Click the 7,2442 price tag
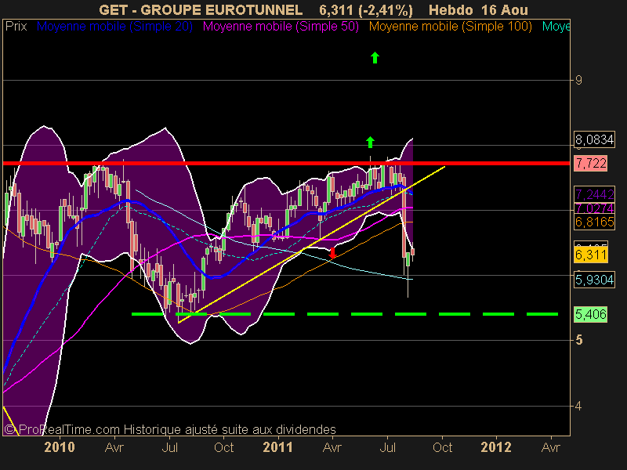 click(594, 194)
